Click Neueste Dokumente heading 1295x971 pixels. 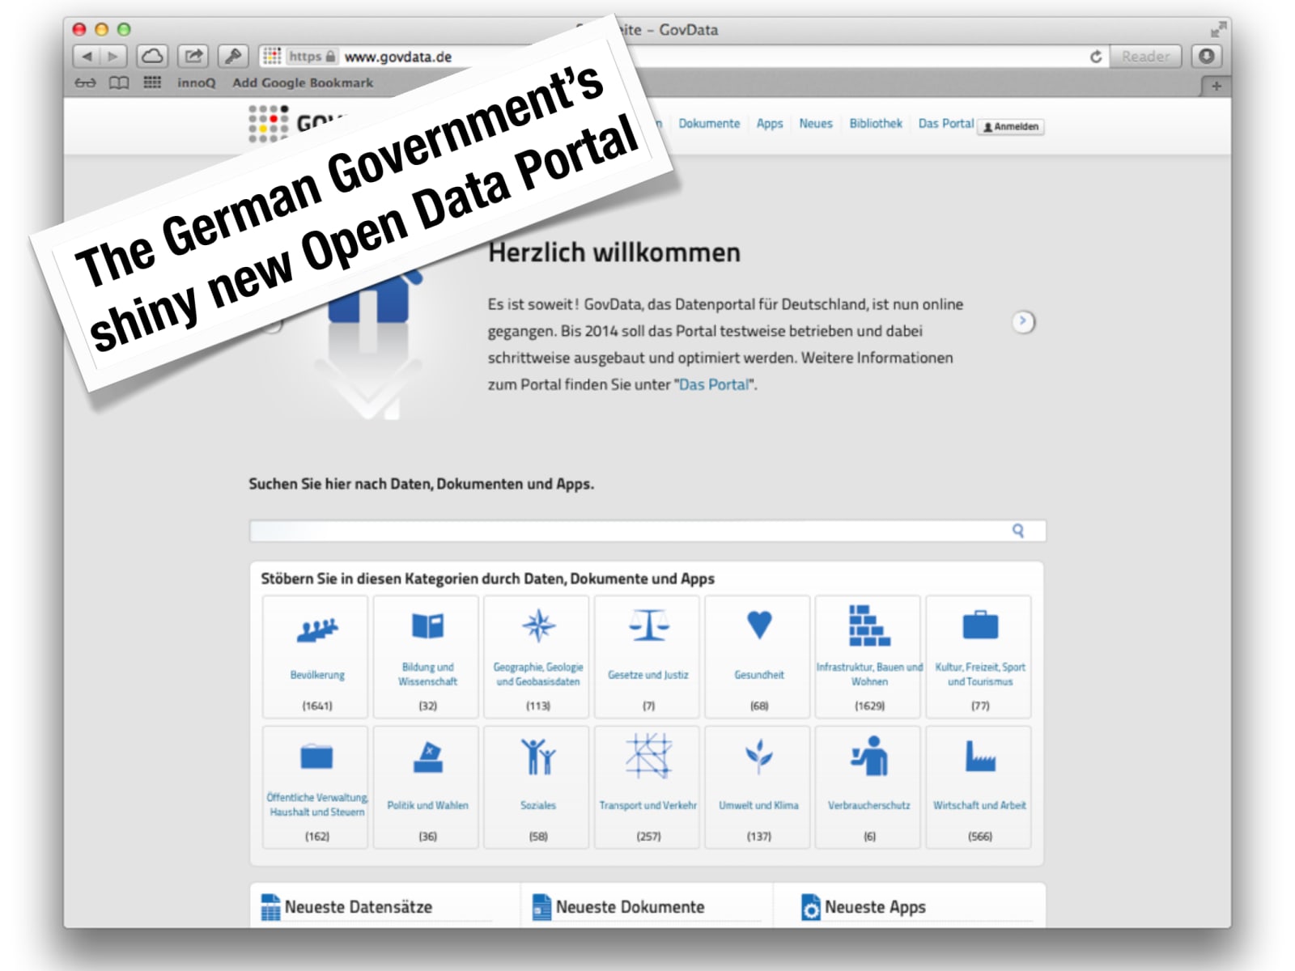pos(630,907)
